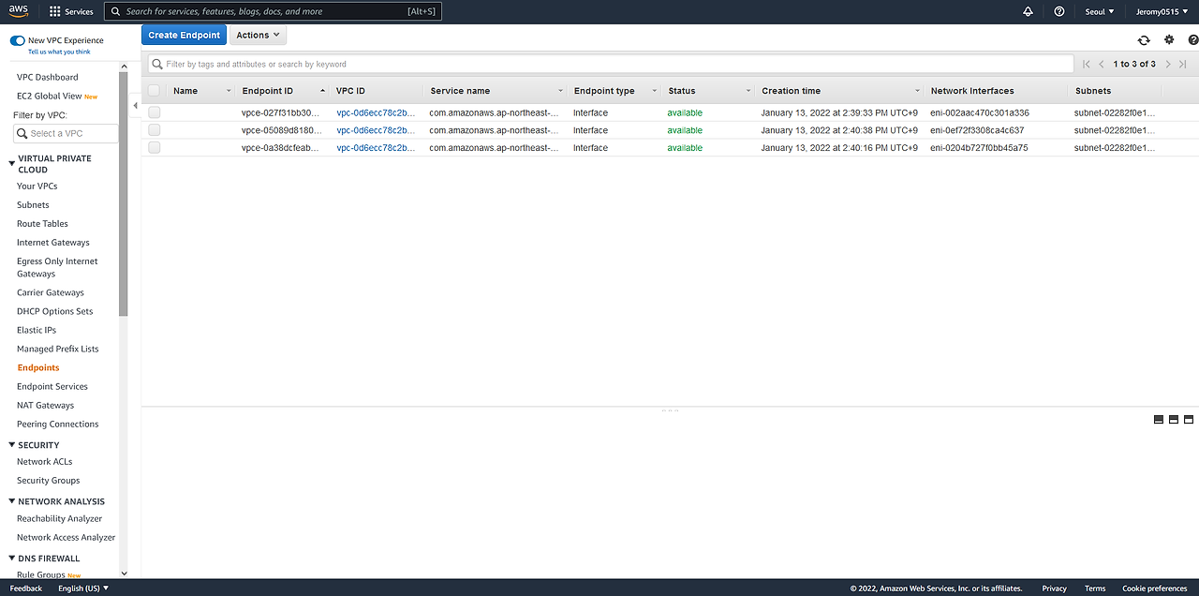Open the Terms footer link
1199x596 pixels.
tap(1095, 589)
